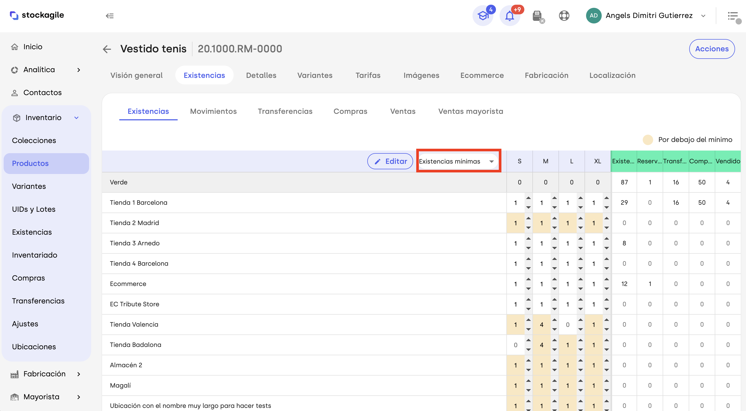Click the printer status icon
The width and height of the screenshot is (746, 411).
(x=538, y=16)
